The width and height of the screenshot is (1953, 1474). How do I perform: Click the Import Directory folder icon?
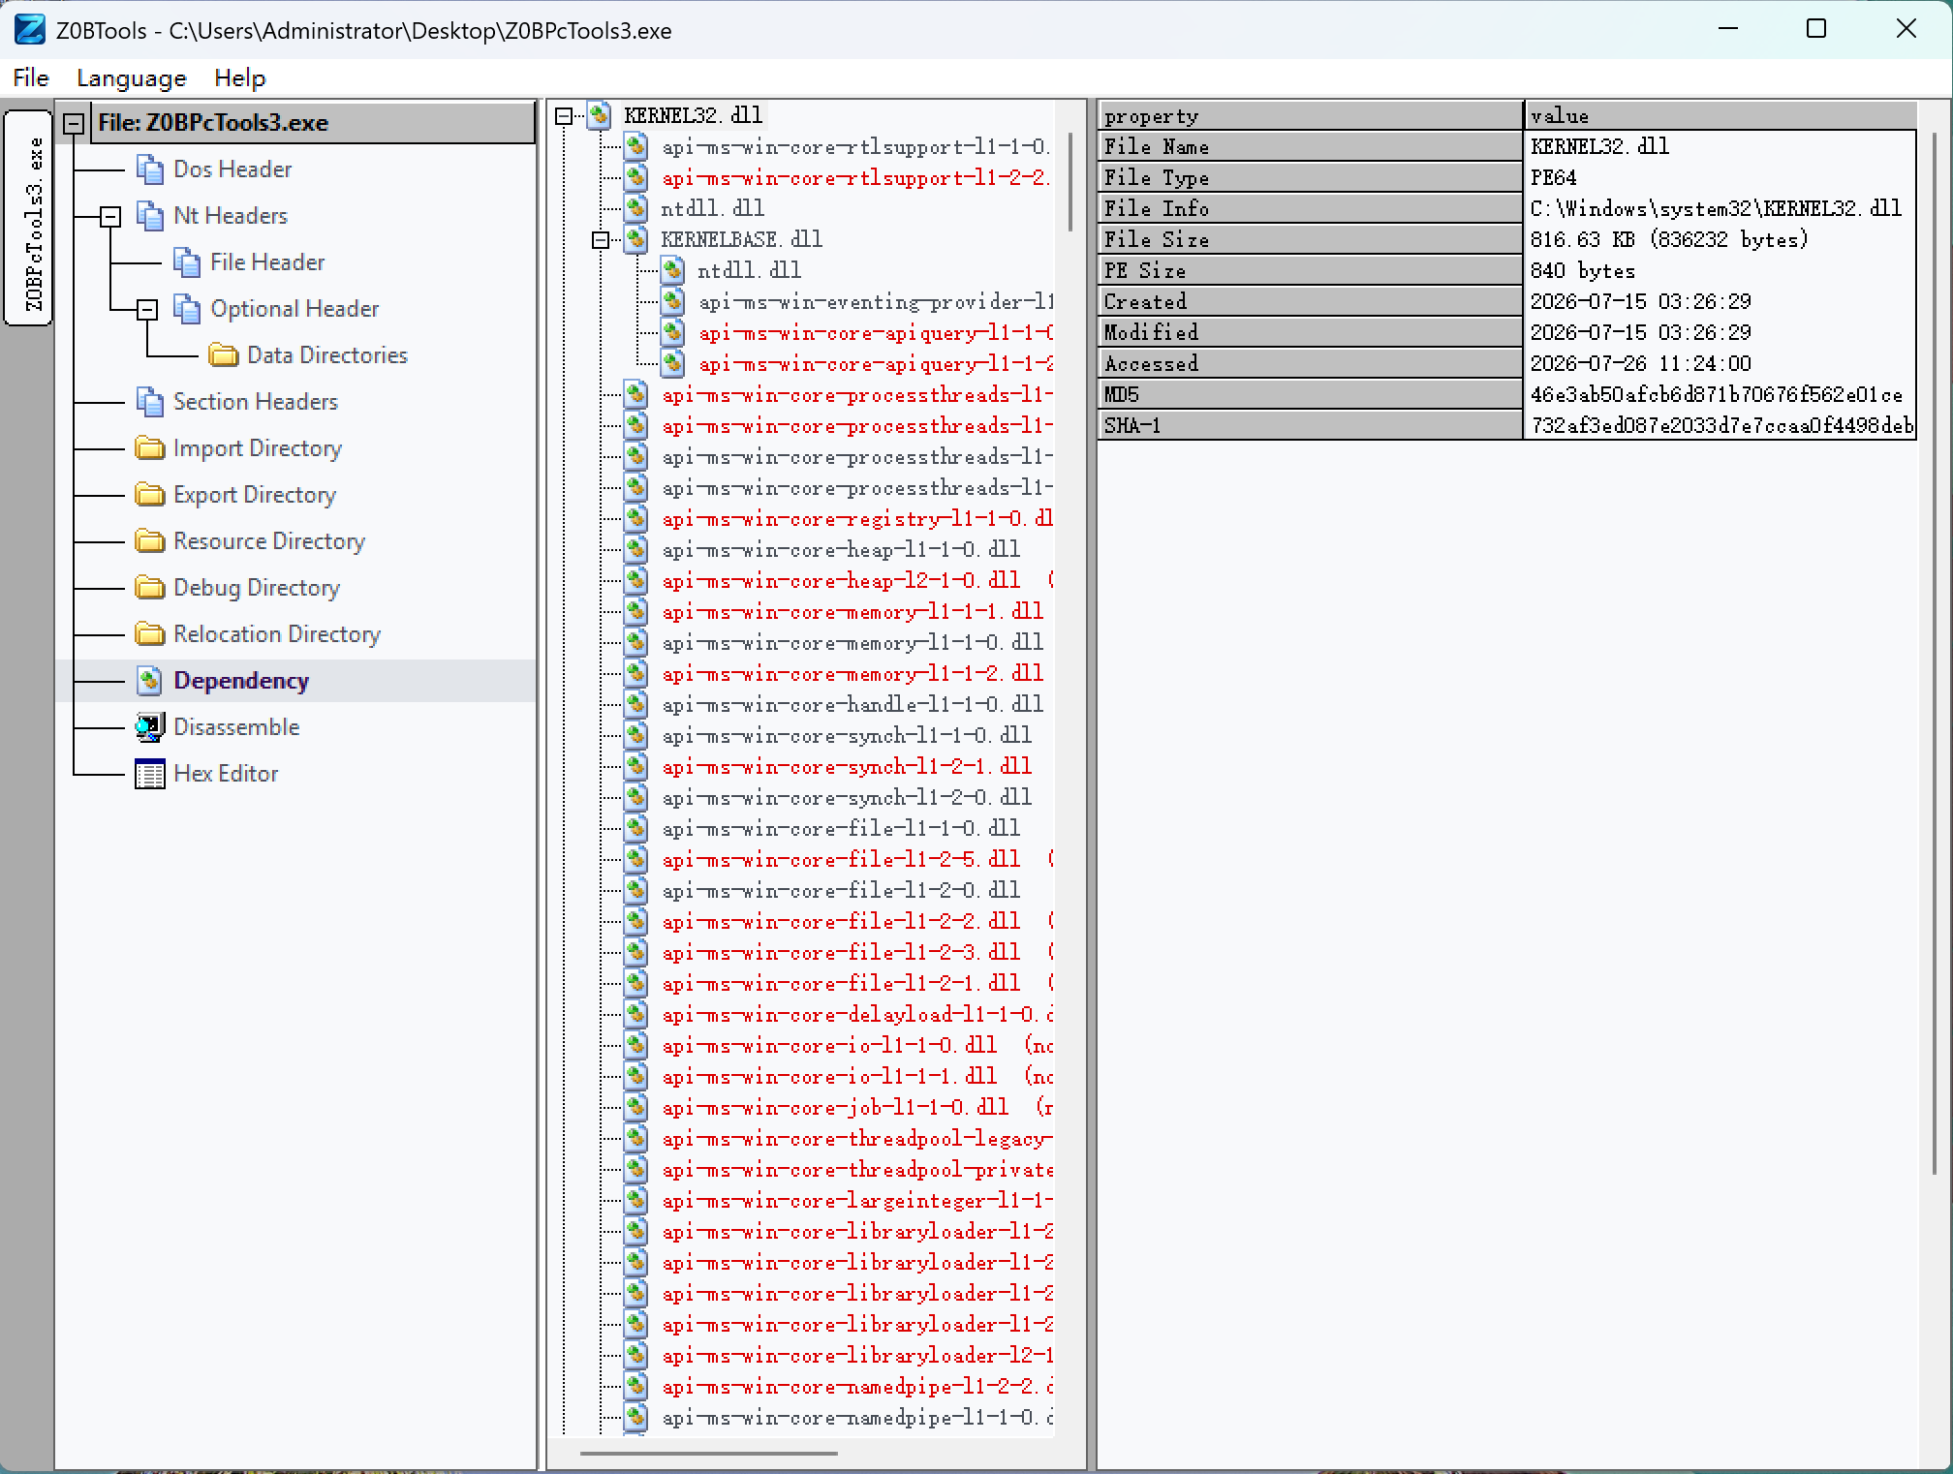tap(150, 448)
